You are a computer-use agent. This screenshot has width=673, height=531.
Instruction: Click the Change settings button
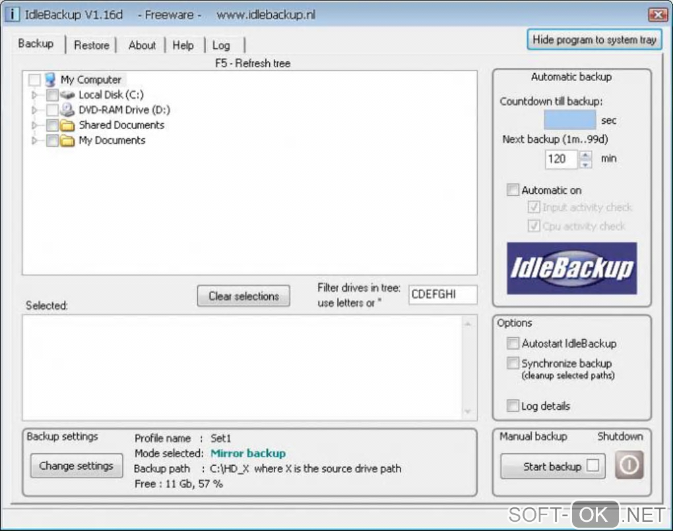coord(77,466)
